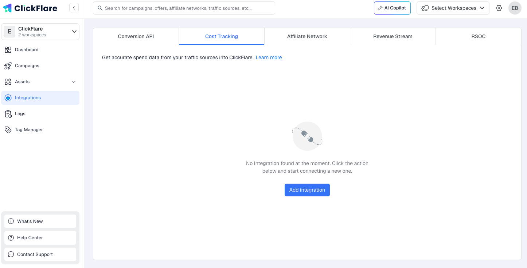527x268 pixels.
Task: Open the Revenue Stream tab
Action: coord(393,36)
